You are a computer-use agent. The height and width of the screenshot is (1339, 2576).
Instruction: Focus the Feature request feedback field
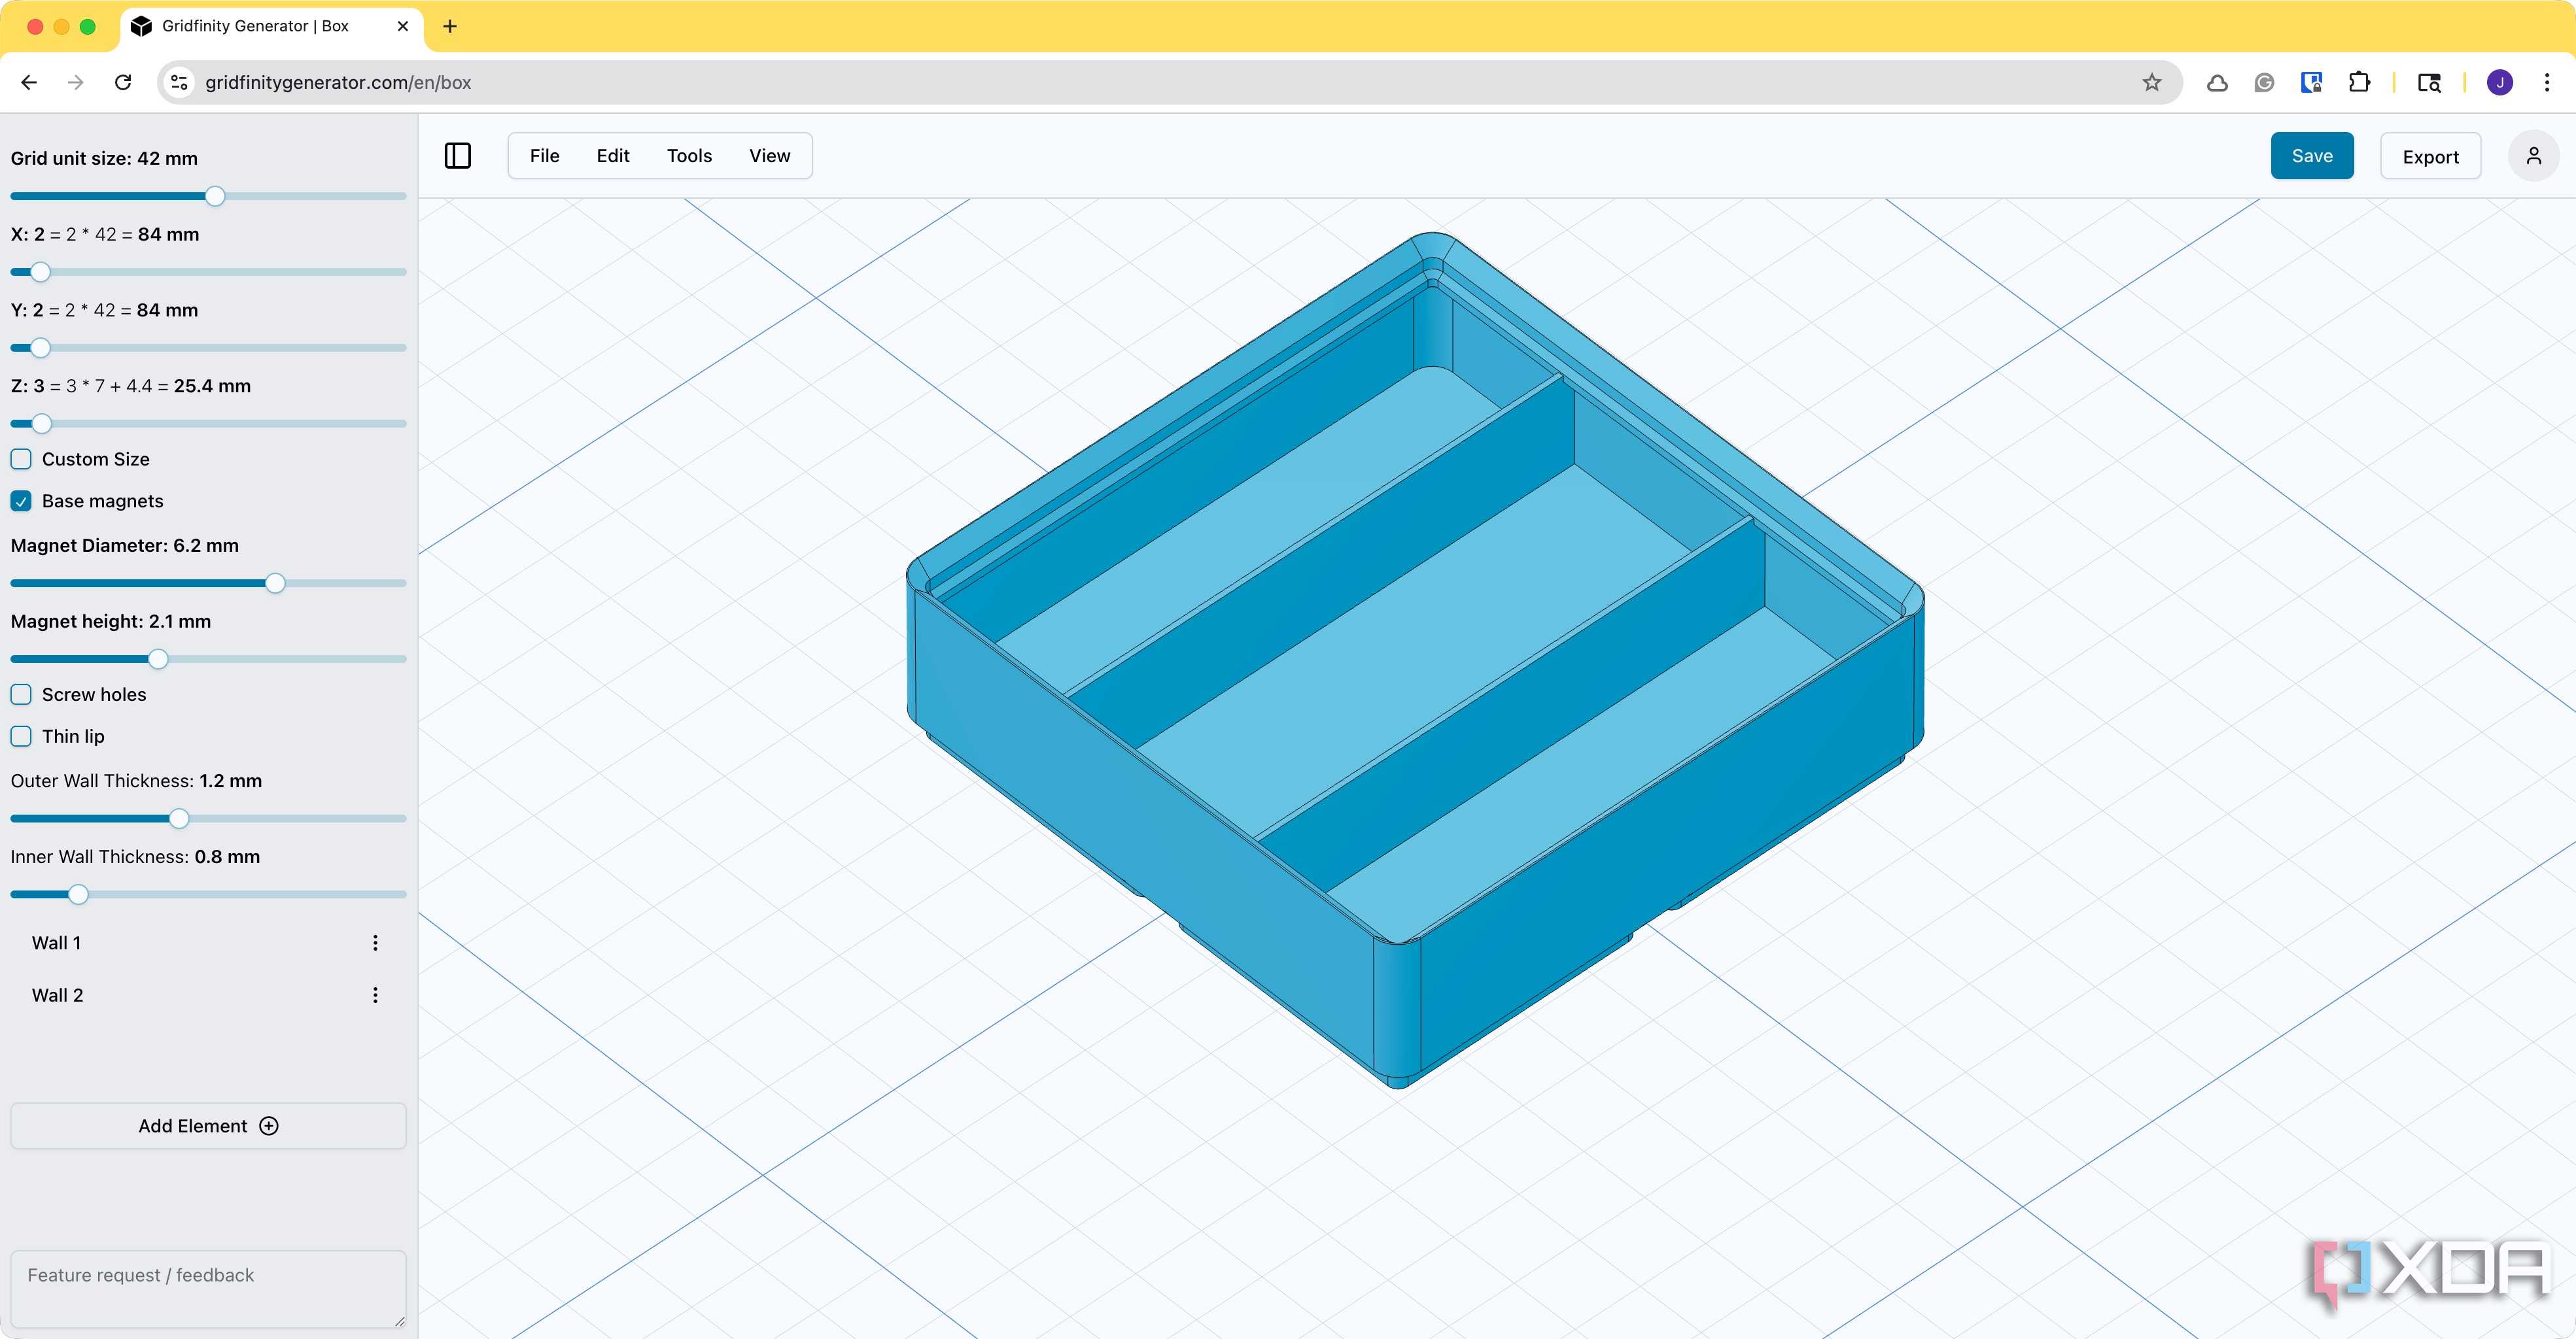(x=208, y=1289)
